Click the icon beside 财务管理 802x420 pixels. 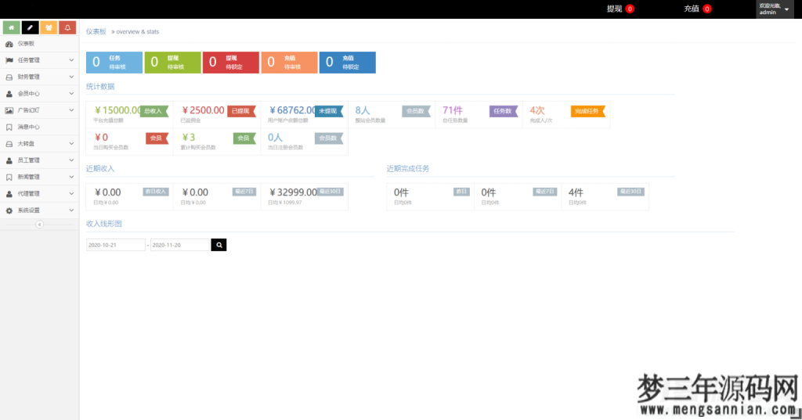tap(9, 77)
